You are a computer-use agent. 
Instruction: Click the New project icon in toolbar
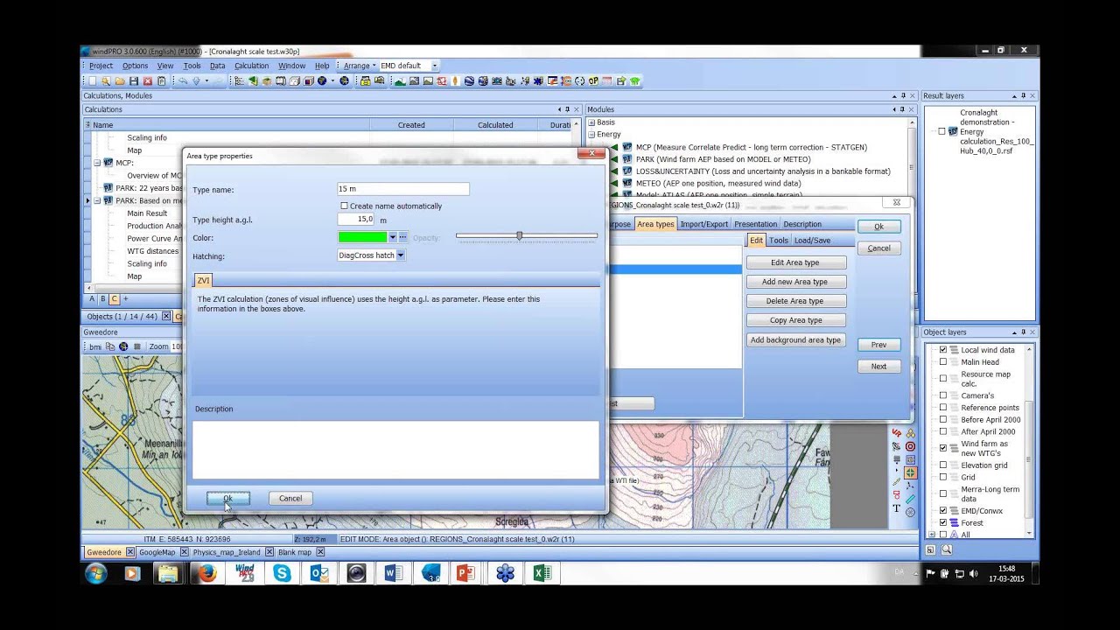pyautogui.click(x=93, y=80)
